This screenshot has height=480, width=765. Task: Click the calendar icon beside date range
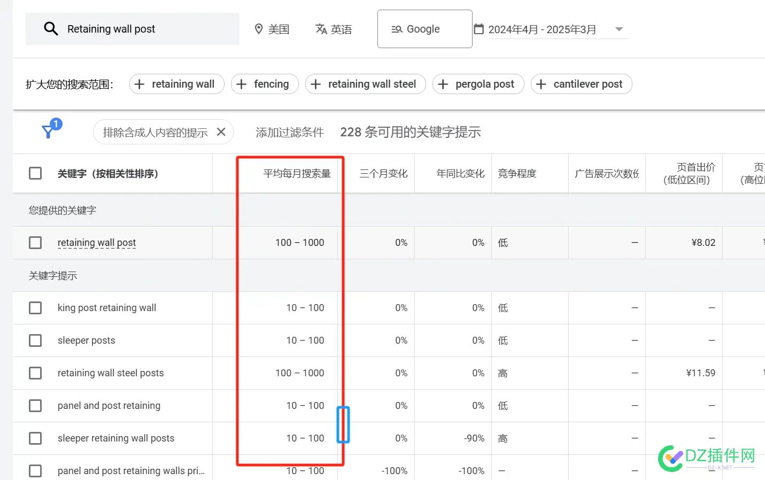click(479, 29)
